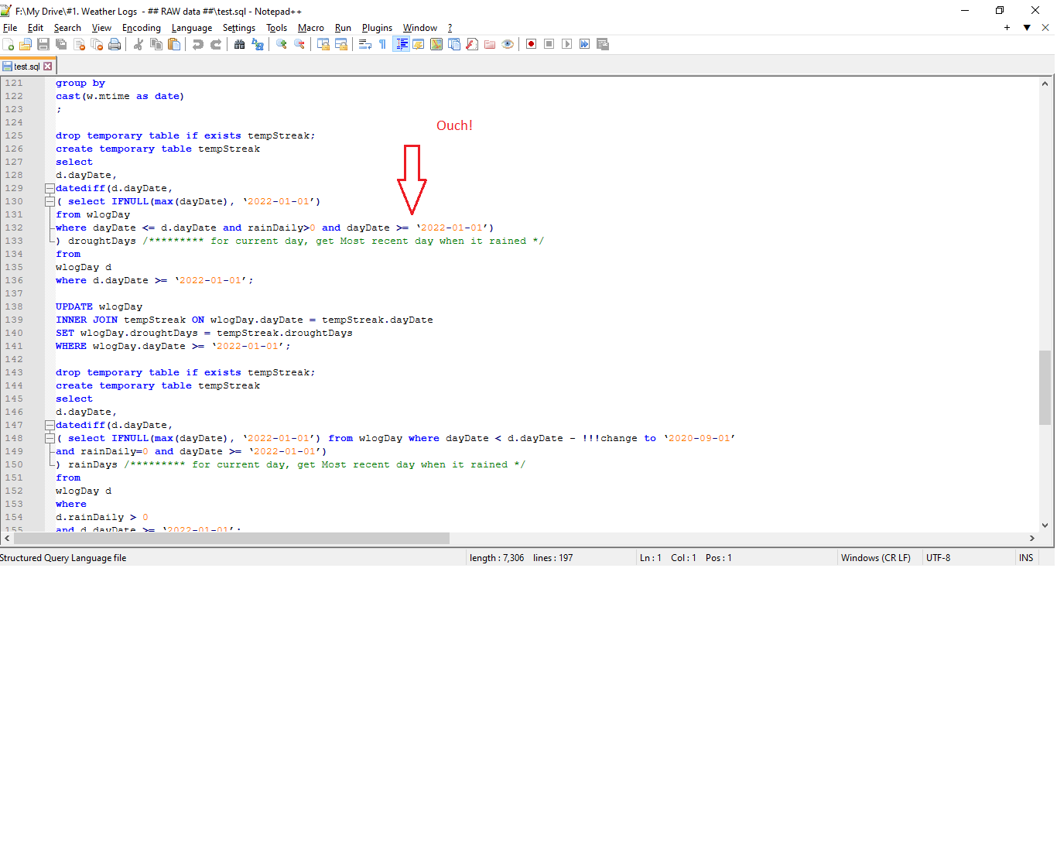Click the Copy toolbar icon
Image resolution: width=1057 pixels, height=866 pixels.
point(156,44)
